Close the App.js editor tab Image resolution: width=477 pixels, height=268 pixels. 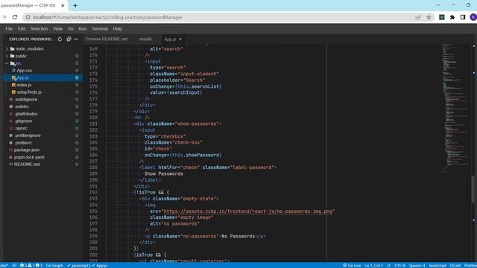[x=180, y=39]
